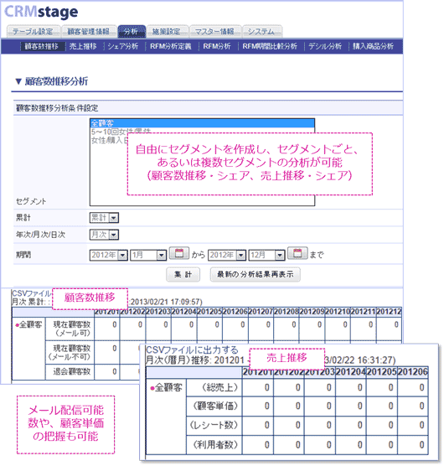Screen dimensions: 444x466
Task: Click the 退会顧客数 row label
Action: pos(71,371)
